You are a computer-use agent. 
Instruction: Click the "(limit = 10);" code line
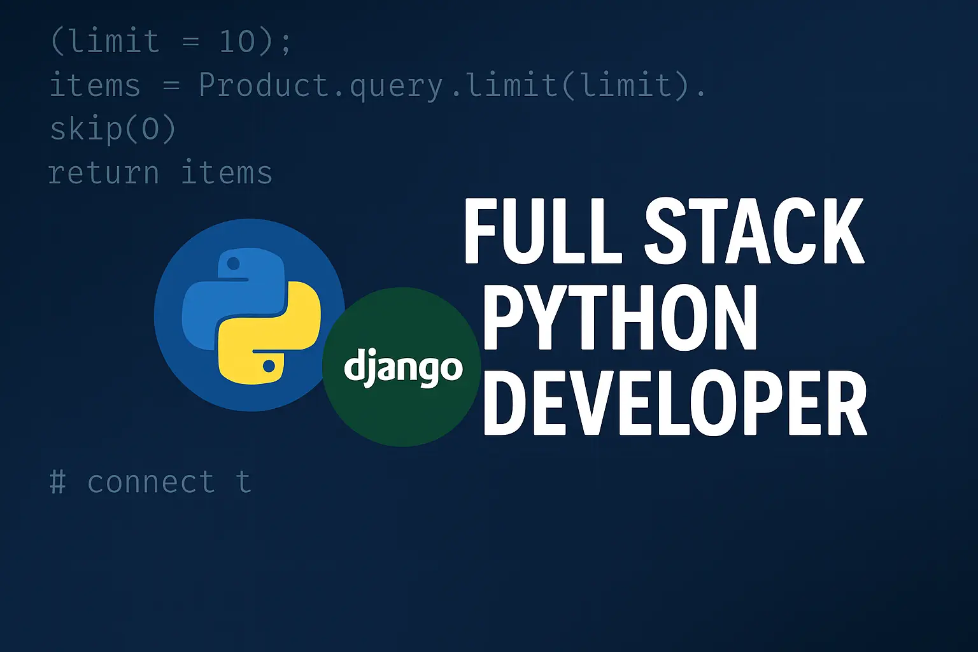coord(170,42)
